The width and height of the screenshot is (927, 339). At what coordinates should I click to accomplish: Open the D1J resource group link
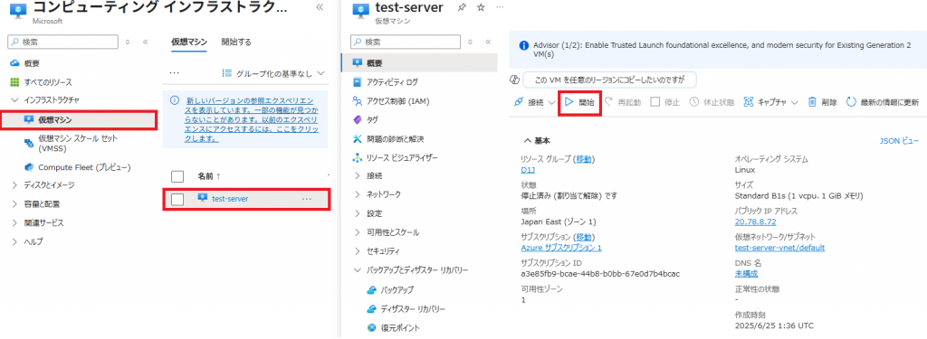[x=528, y=170]
